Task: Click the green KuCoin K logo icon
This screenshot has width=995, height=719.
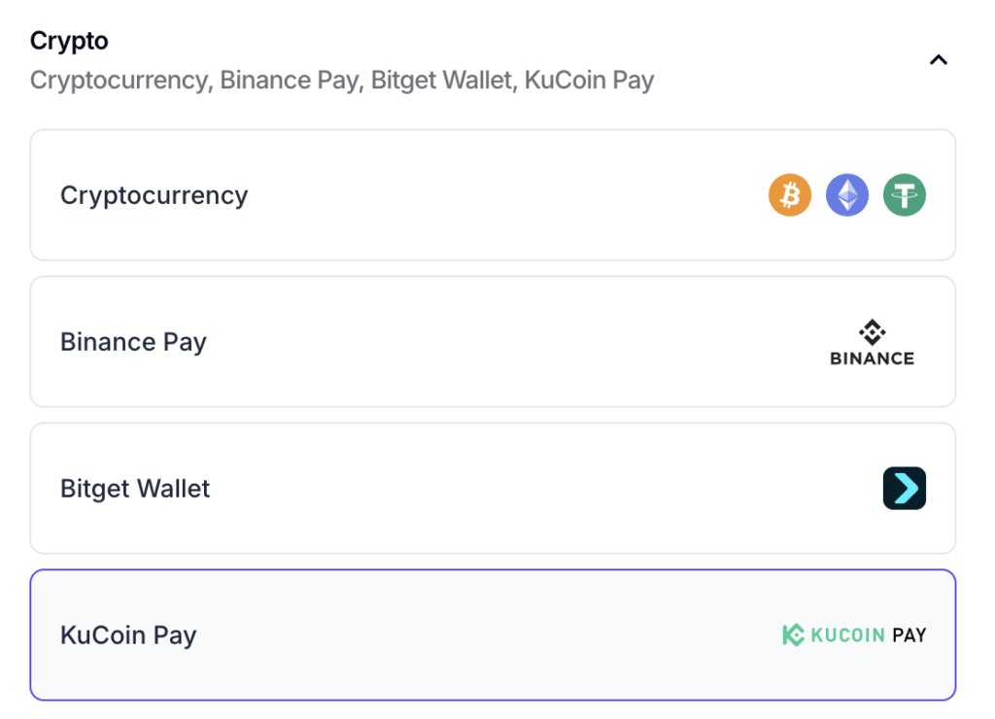Action: (x=793, y=635)
